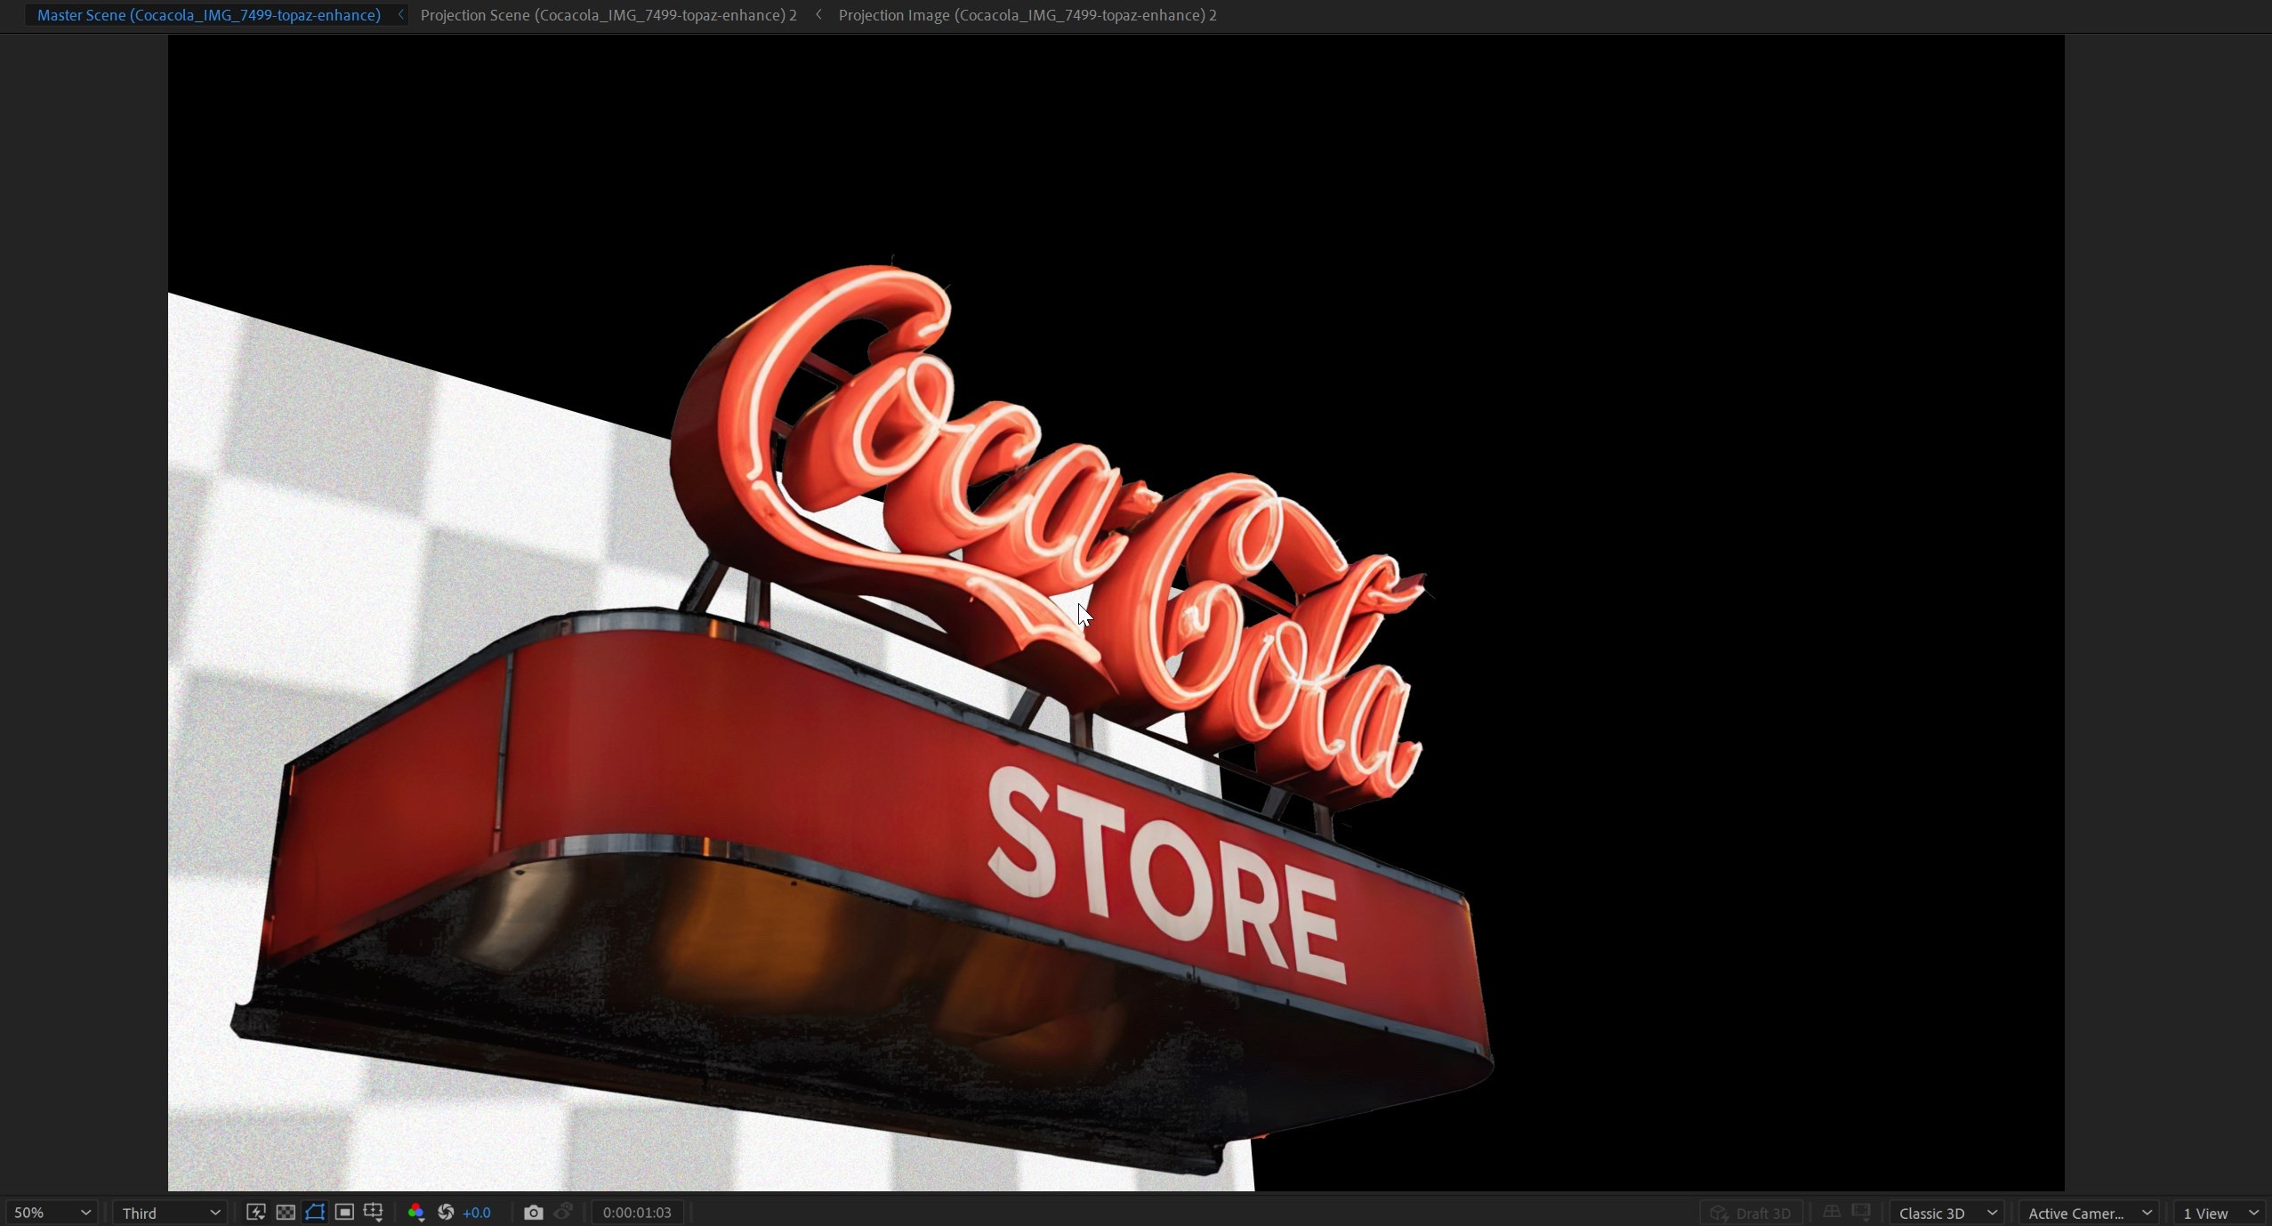Open the Third resolution dropdown
Screen dimensions: 2272x1226
169,1213
